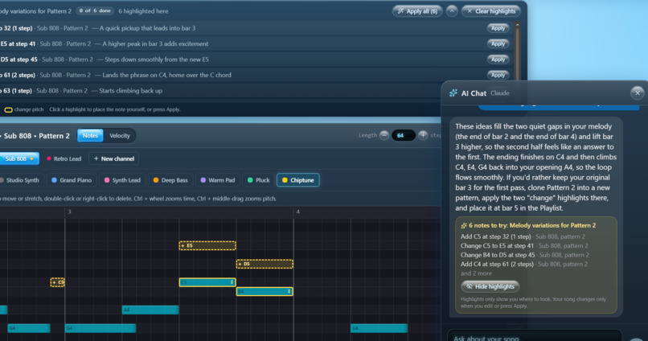Click the suggestions list scrollbar
This screenshot has width=648, height=341.
(517, 50)
